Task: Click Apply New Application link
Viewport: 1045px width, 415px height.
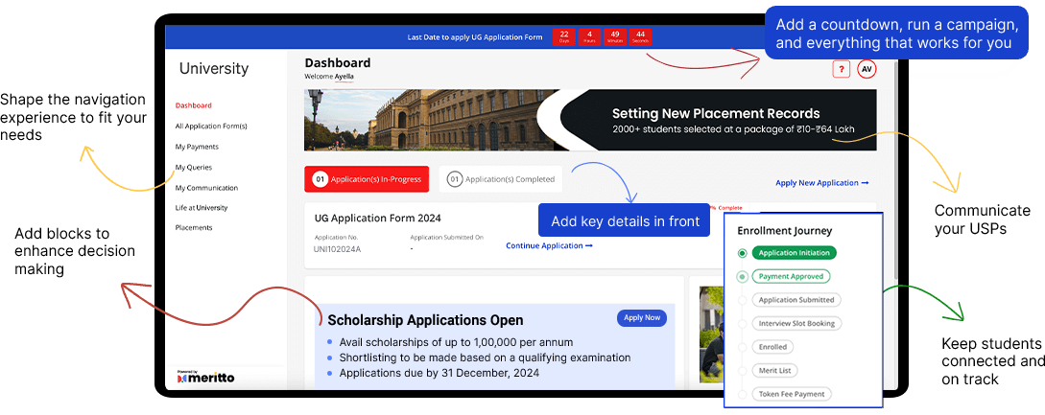Action: pyautogui.click(x=822, y=182)
